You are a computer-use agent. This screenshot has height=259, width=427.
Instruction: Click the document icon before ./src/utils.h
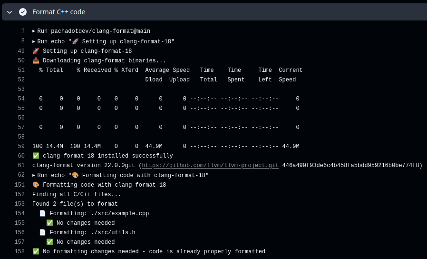[43, 232]
